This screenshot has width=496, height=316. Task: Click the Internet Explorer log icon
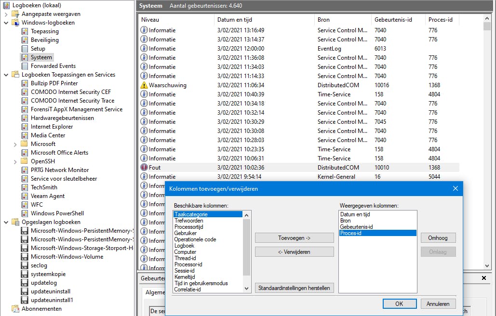(25, 127)
